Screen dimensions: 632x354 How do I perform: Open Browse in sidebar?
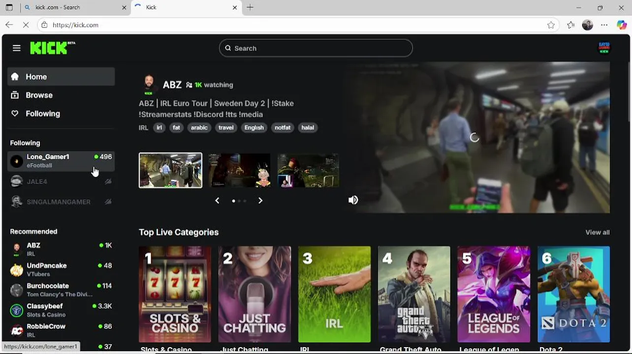pyautogui.click(x=61, y=95)
